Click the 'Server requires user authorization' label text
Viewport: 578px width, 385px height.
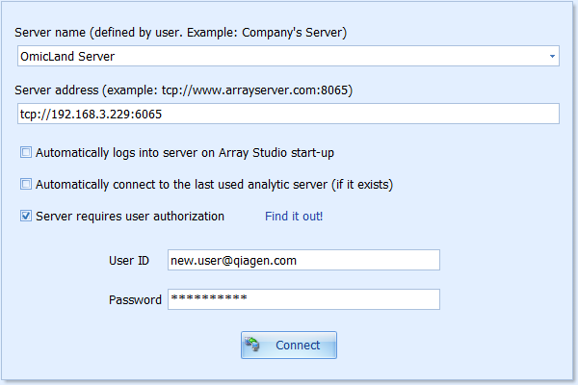(x=130, y=217)
